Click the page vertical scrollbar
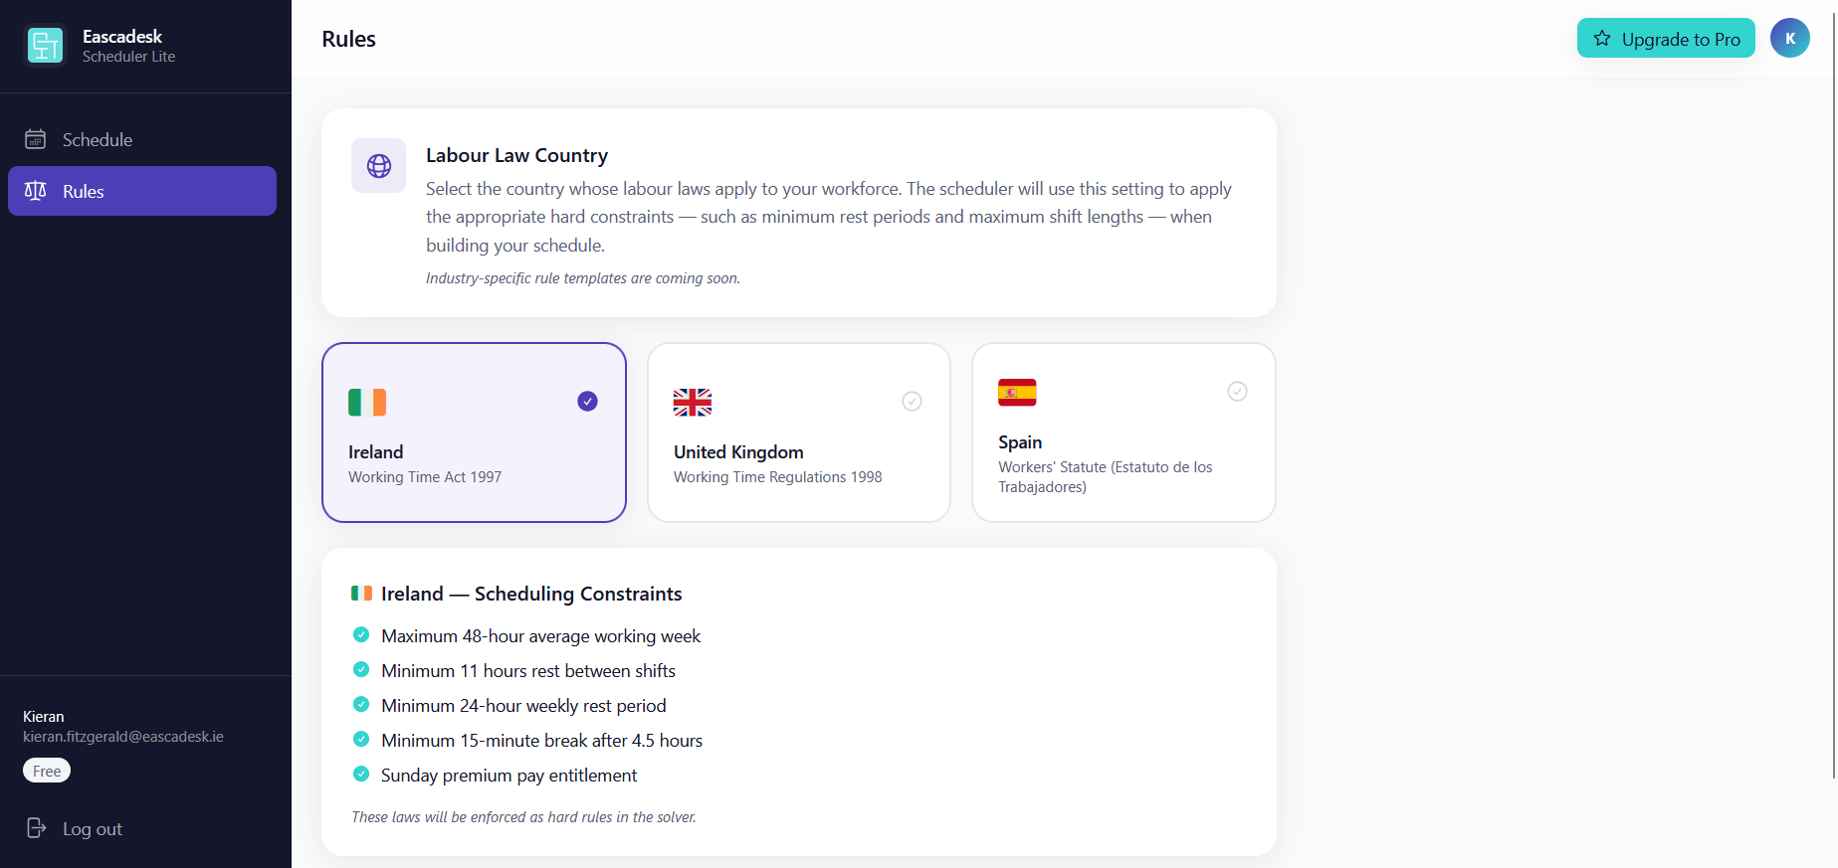This screenshot has height=868, width=1838. (x=1834, y=398)
